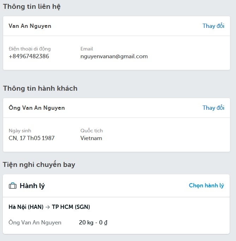Click the email nguyenvanan@gmail.com
This screenshot has width=236, height=241.
pyautogui.click(x=114, y=56)
